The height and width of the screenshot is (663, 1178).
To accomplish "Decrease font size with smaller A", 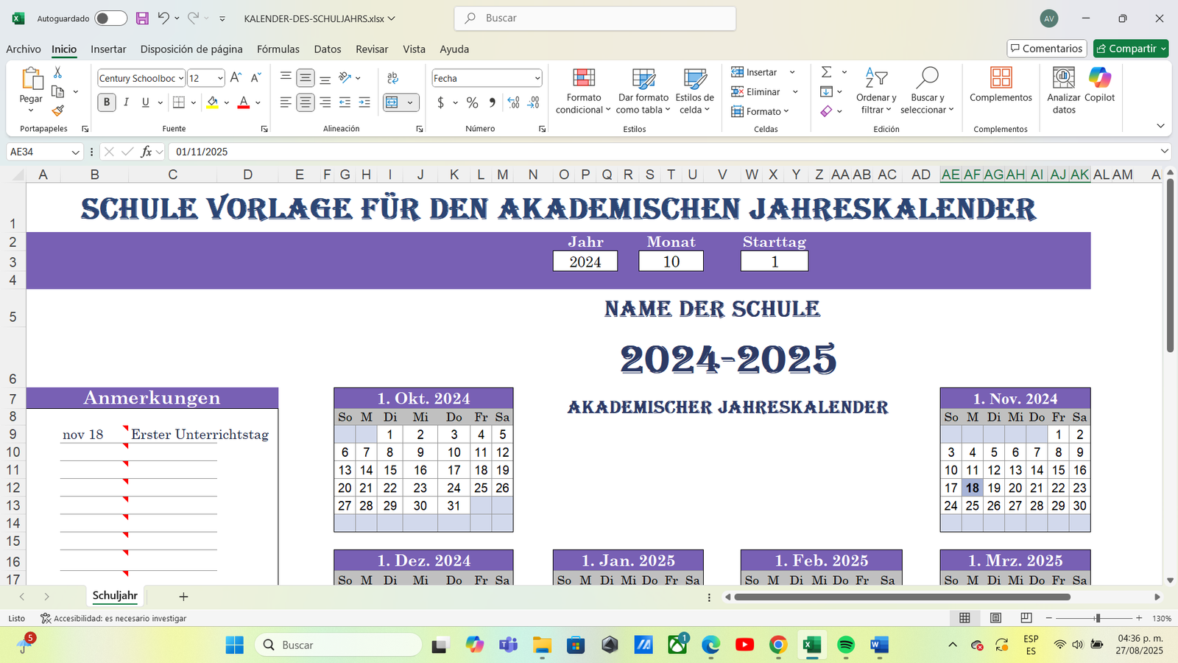I will coord(255,77).
